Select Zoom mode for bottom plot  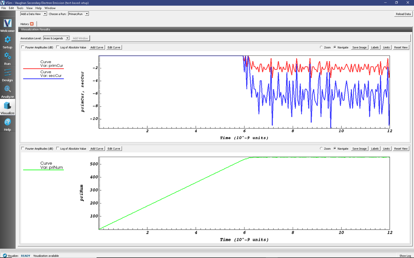pos(321,149)
